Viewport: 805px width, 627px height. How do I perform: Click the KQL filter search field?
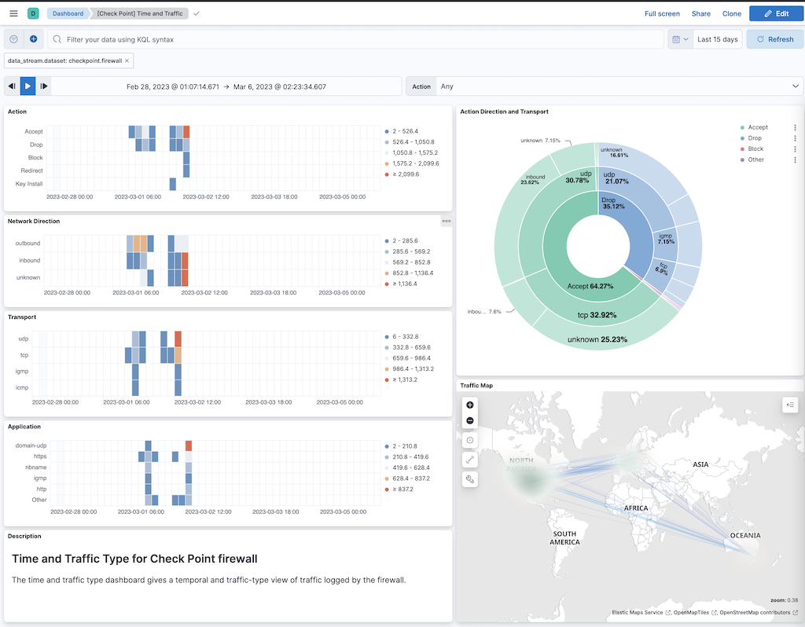tap(354, 39)
